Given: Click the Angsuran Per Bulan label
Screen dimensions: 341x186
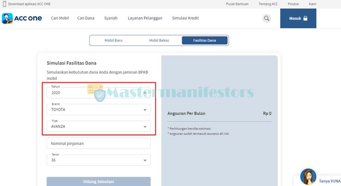Looking at the screenshot, I should click(186, 113).
